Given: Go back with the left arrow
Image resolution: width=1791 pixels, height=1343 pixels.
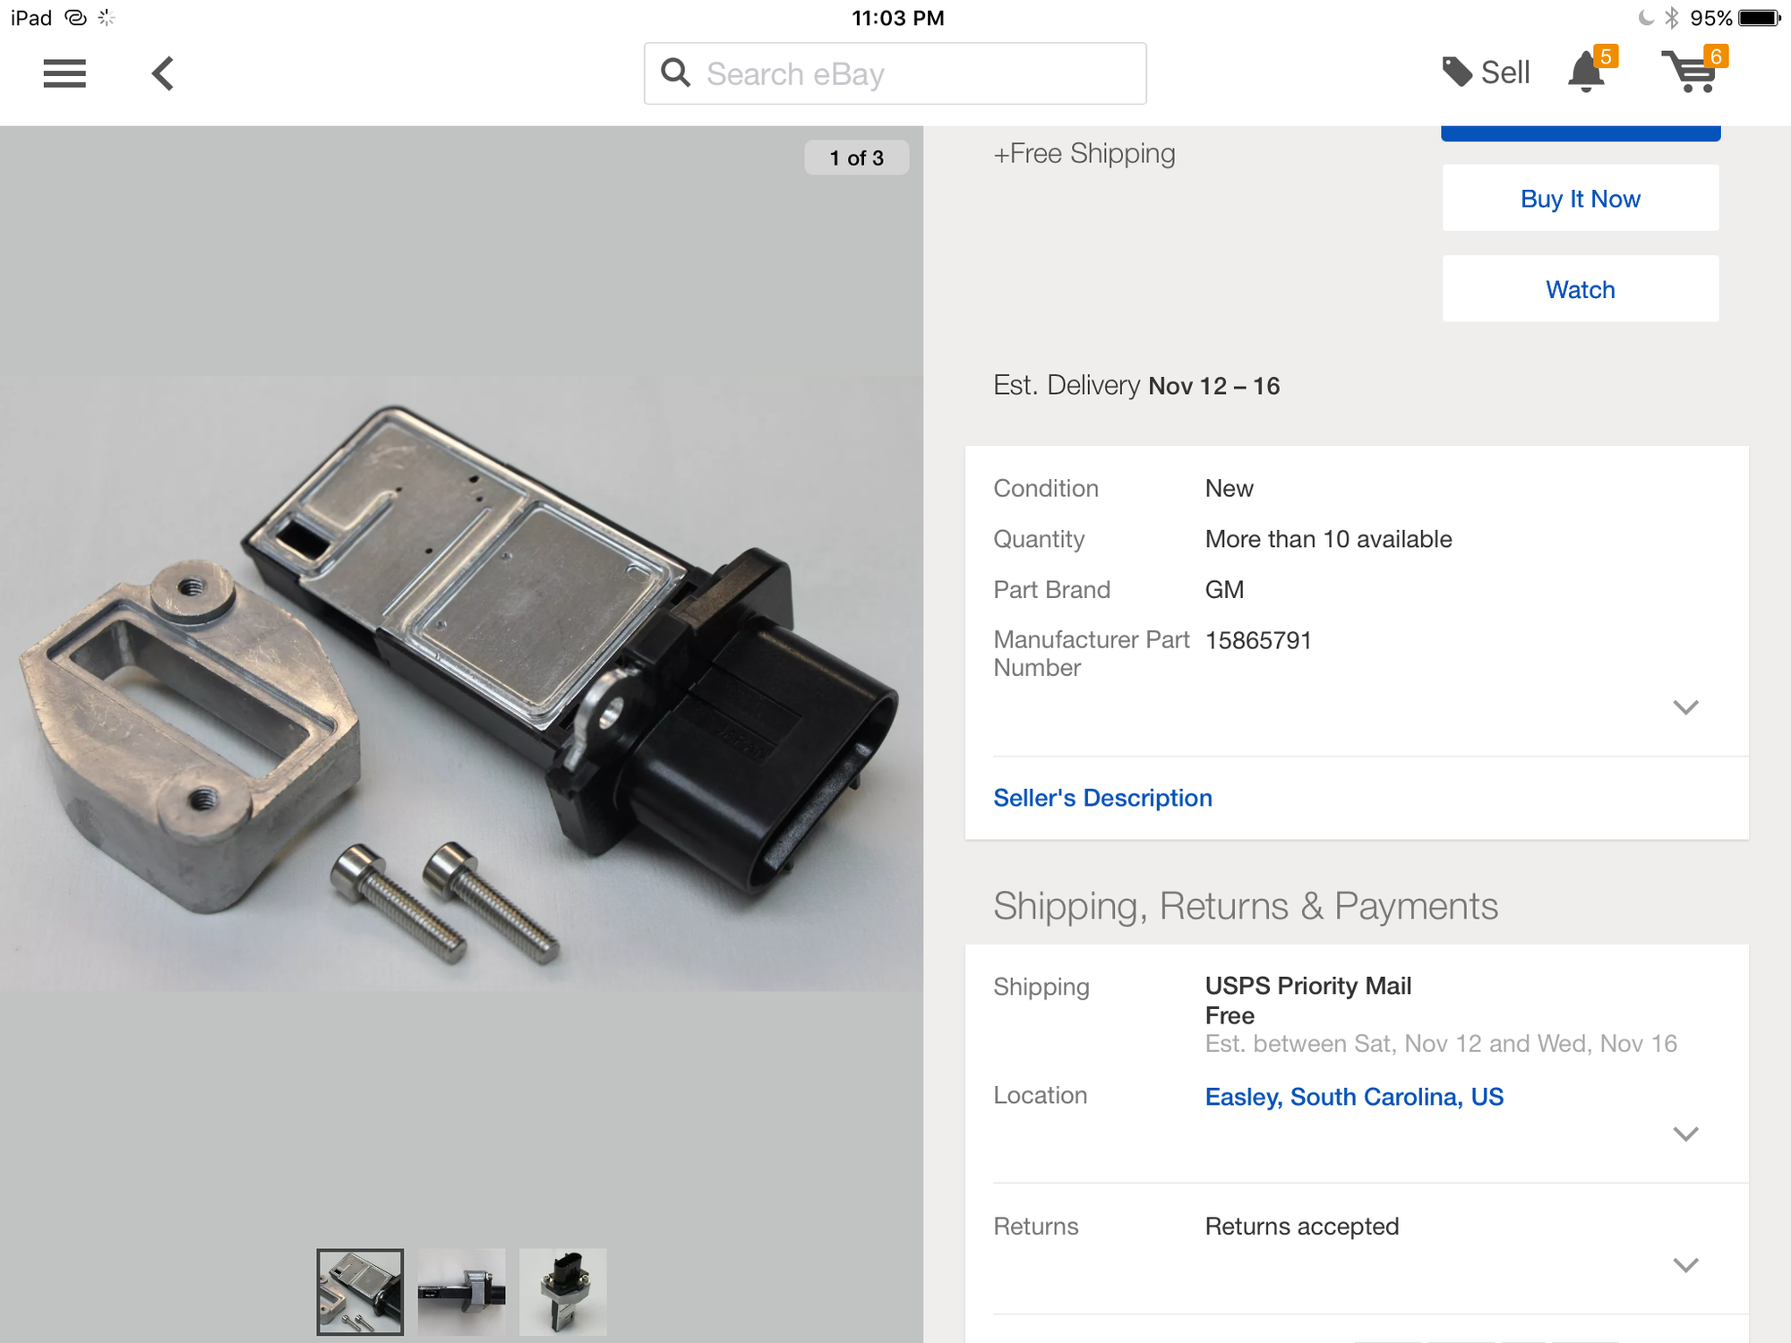Looking at the screenshot, I should tap(162, 73).
